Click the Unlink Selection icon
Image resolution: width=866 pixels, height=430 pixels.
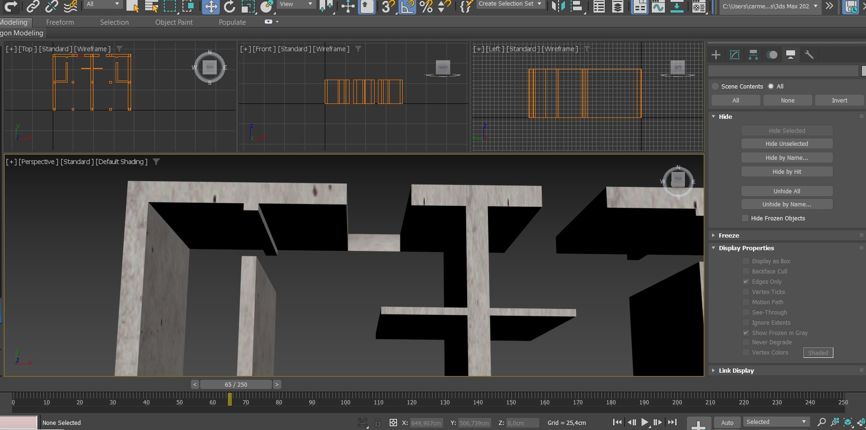point(51,7)
